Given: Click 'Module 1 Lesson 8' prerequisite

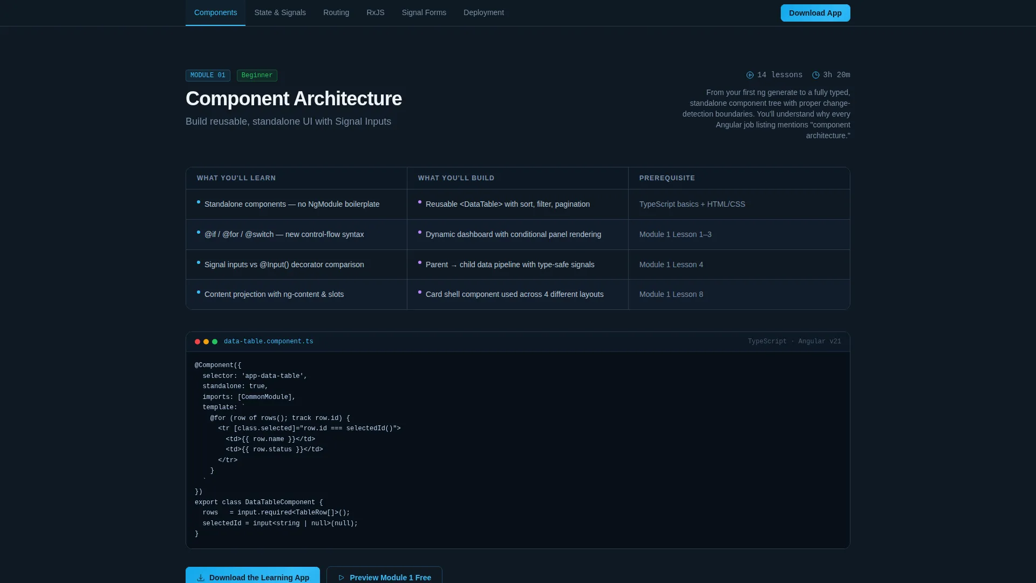Looking at the screenshot, I should [x=671, y=294].
